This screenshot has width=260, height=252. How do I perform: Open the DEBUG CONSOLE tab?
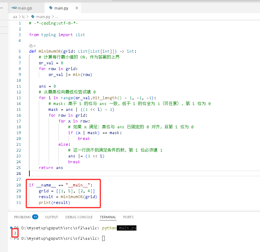point(79,217)
